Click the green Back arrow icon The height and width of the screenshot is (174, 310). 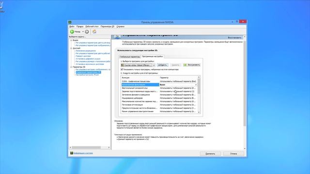[x=72, y=31]
